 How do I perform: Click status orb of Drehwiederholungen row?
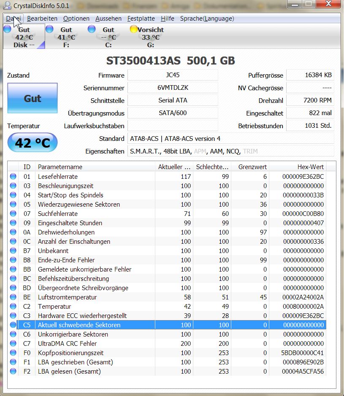point(13,232)
